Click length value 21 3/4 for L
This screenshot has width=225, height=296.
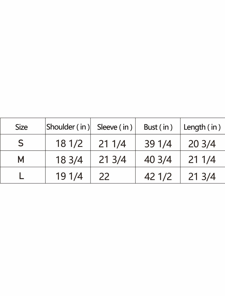point(202,176)
